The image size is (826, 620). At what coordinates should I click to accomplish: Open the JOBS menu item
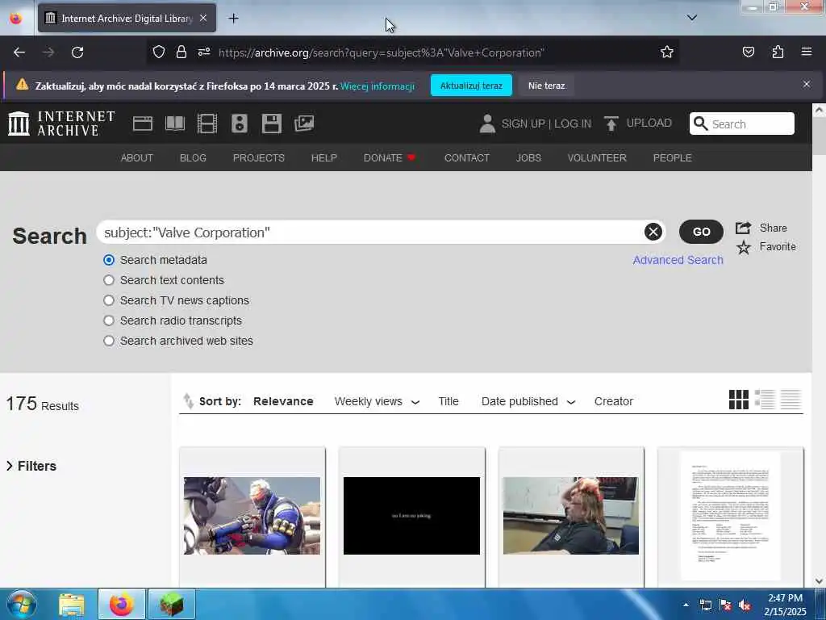point(528,158)
